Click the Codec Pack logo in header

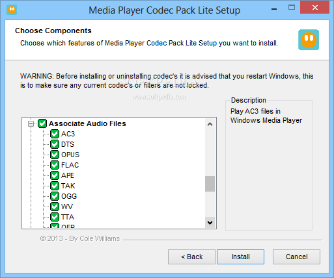[309, 40]
